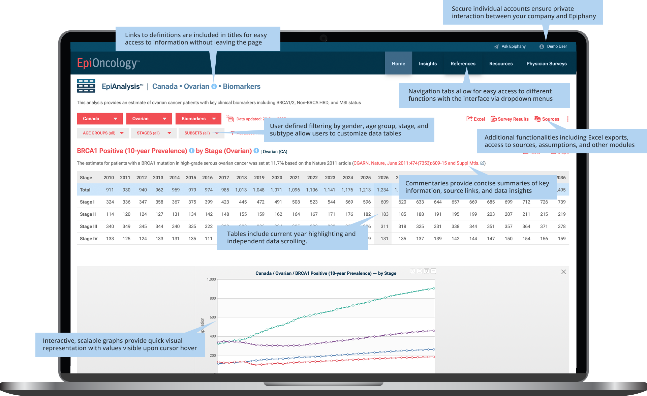Screen dimensions: 647x396
Task: Click the Ask Epiphany paper-plane icon
Action: [x=496, y=47]
